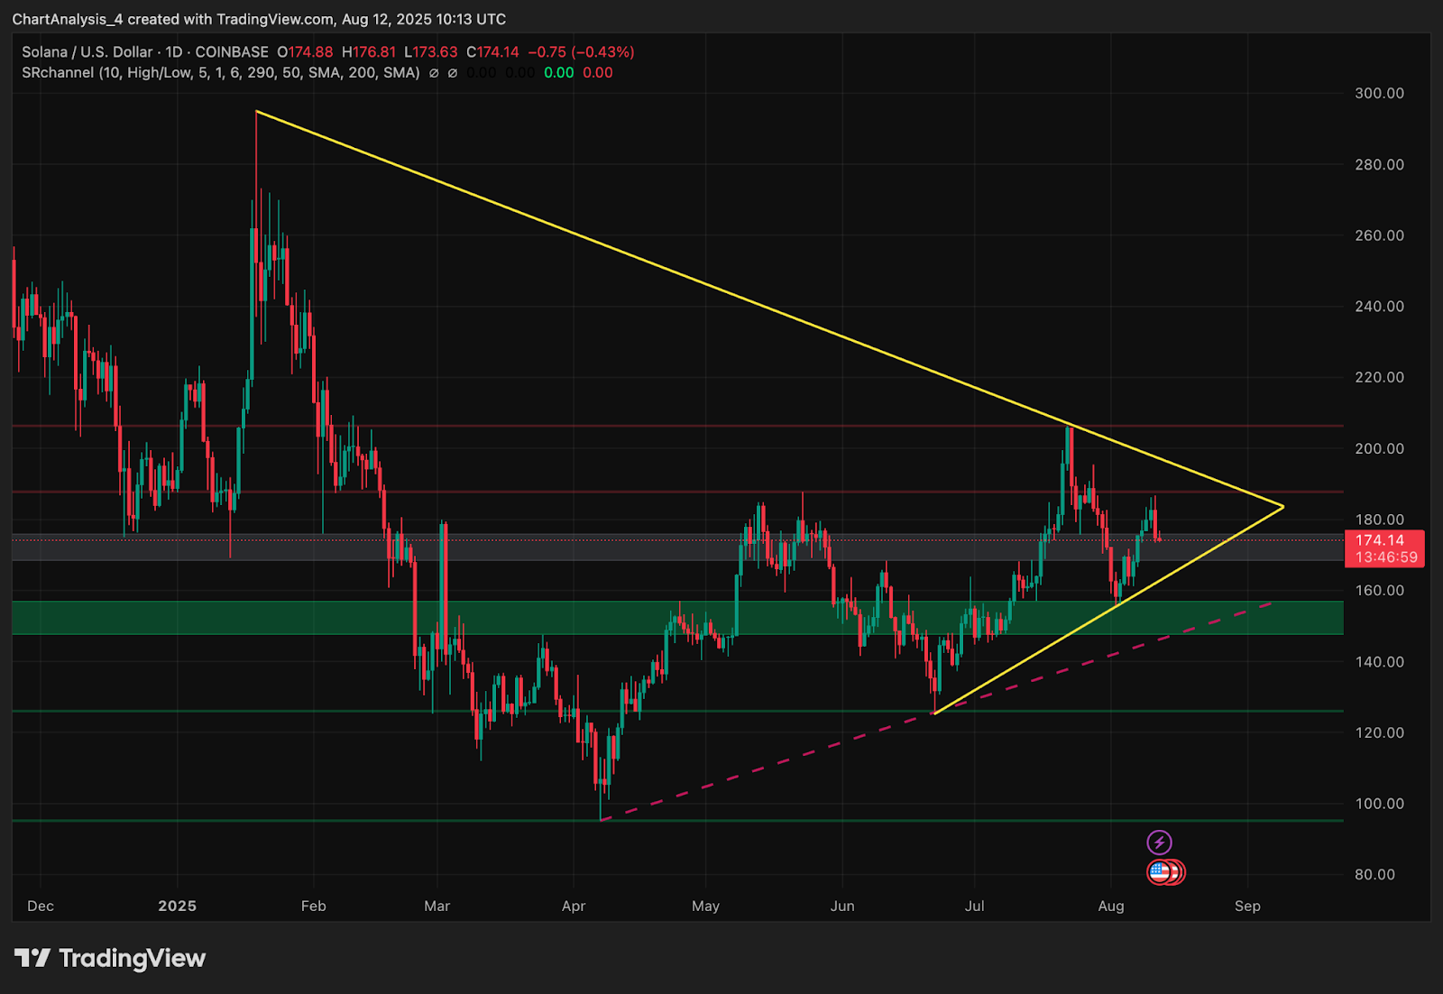
Task: Open the US flag market holidays icon
Action: point(1160,872)
